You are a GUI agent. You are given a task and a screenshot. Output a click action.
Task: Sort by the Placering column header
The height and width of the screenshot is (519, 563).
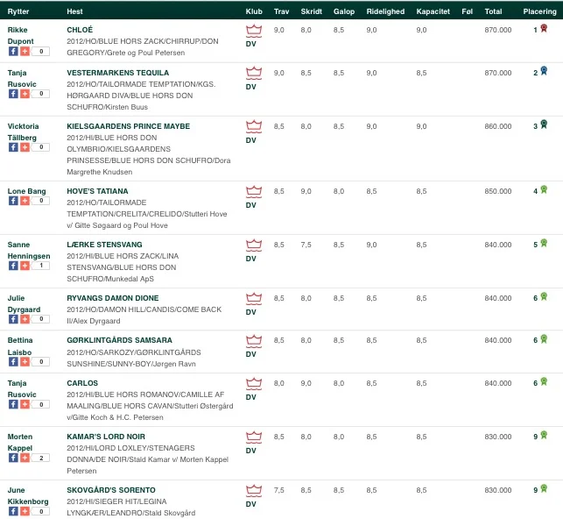click(x=539, y=11)
